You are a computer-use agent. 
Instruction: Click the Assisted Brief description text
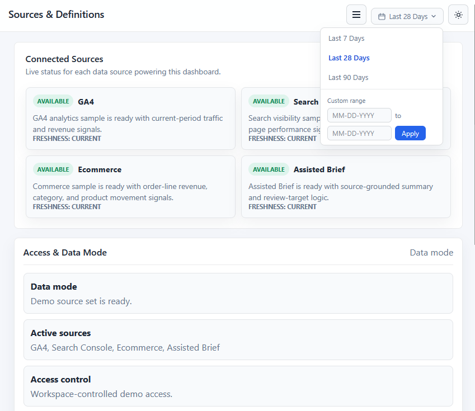click(x=341, y=192)
